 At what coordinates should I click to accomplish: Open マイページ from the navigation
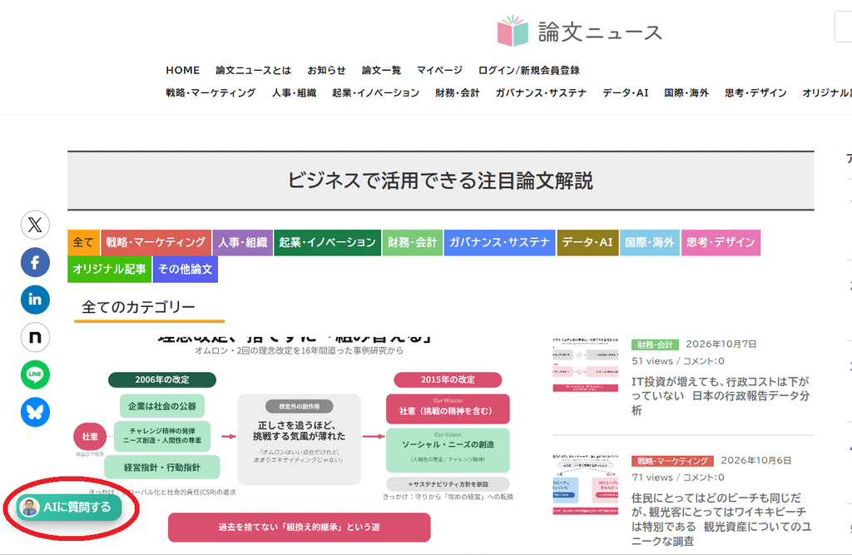coord(439,70)
